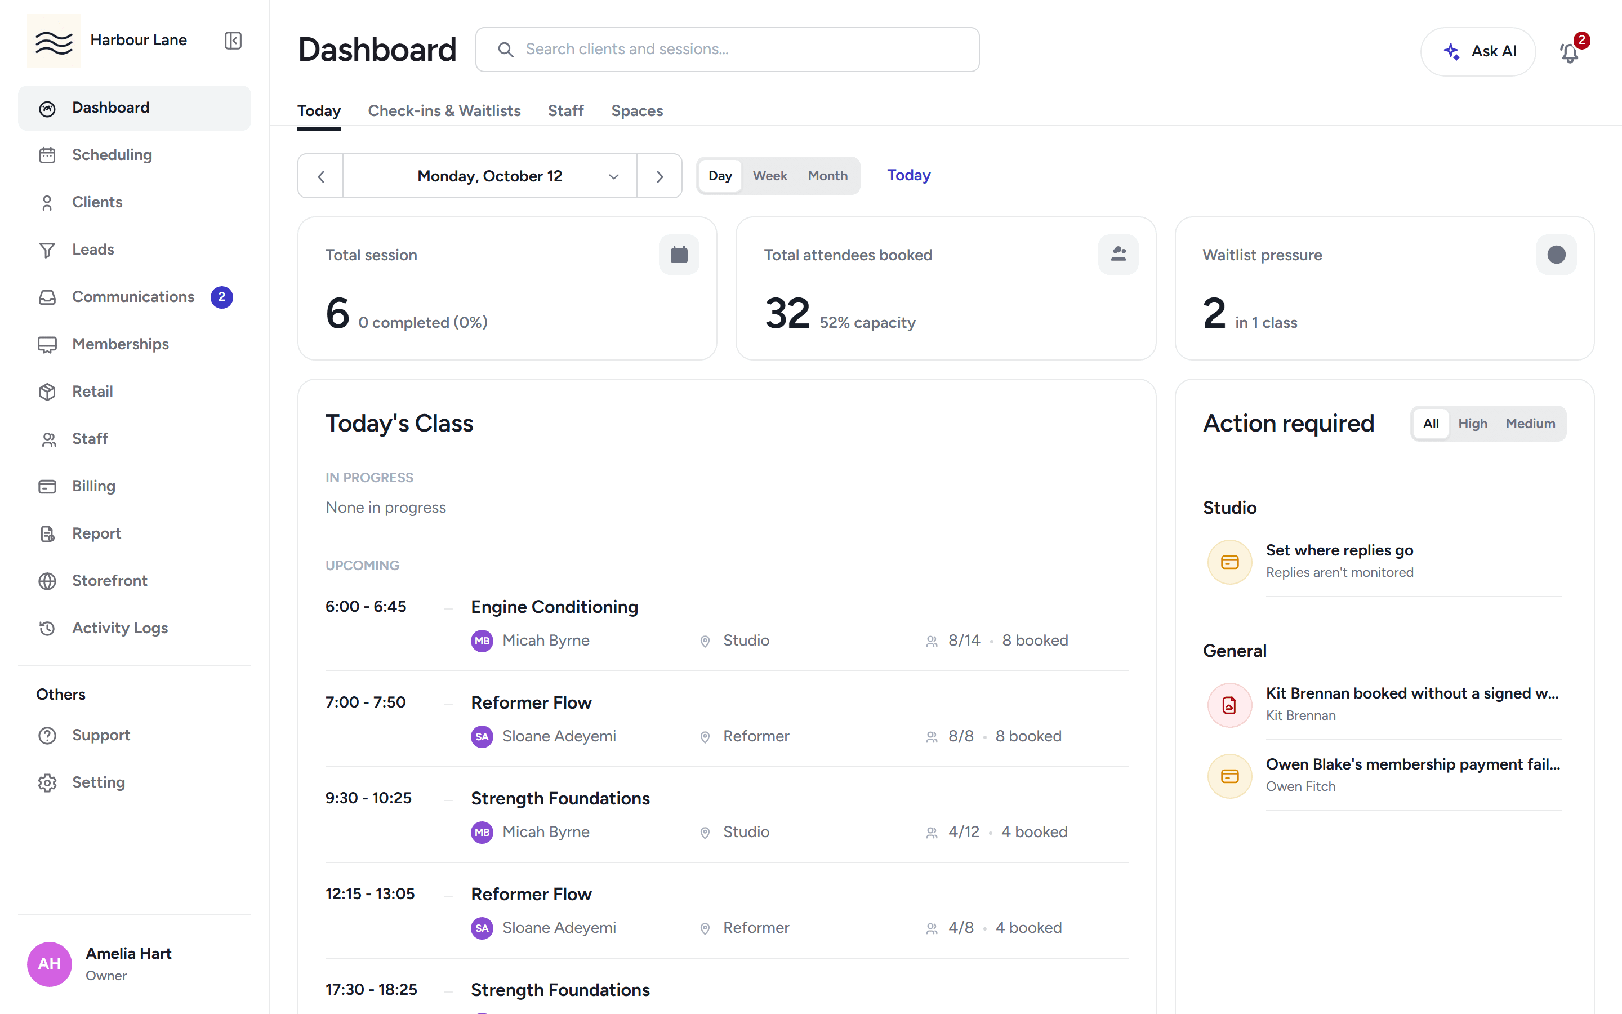1622x1014 pixels.
Task: Click 0 completed (0%) text
Action: 423,323
